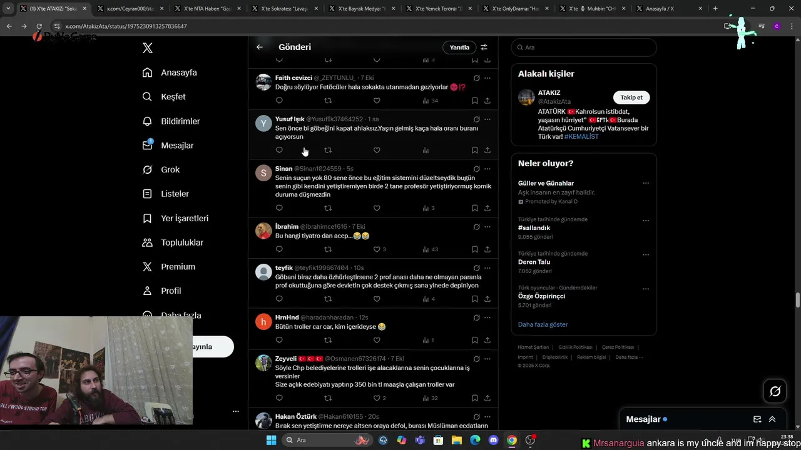View analytics of Zeyveli's reply

click(x=430, y=398)
